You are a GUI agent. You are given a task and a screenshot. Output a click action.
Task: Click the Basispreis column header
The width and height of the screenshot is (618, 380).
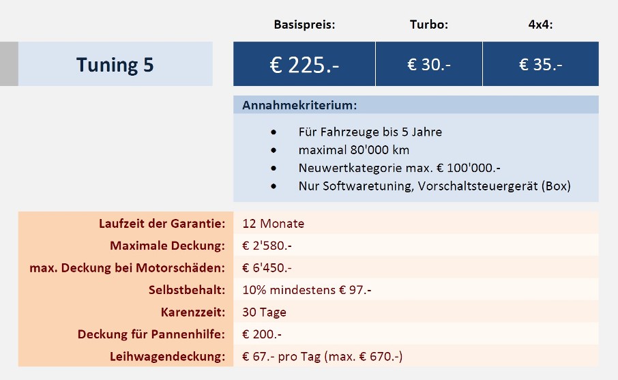[304, 25]
